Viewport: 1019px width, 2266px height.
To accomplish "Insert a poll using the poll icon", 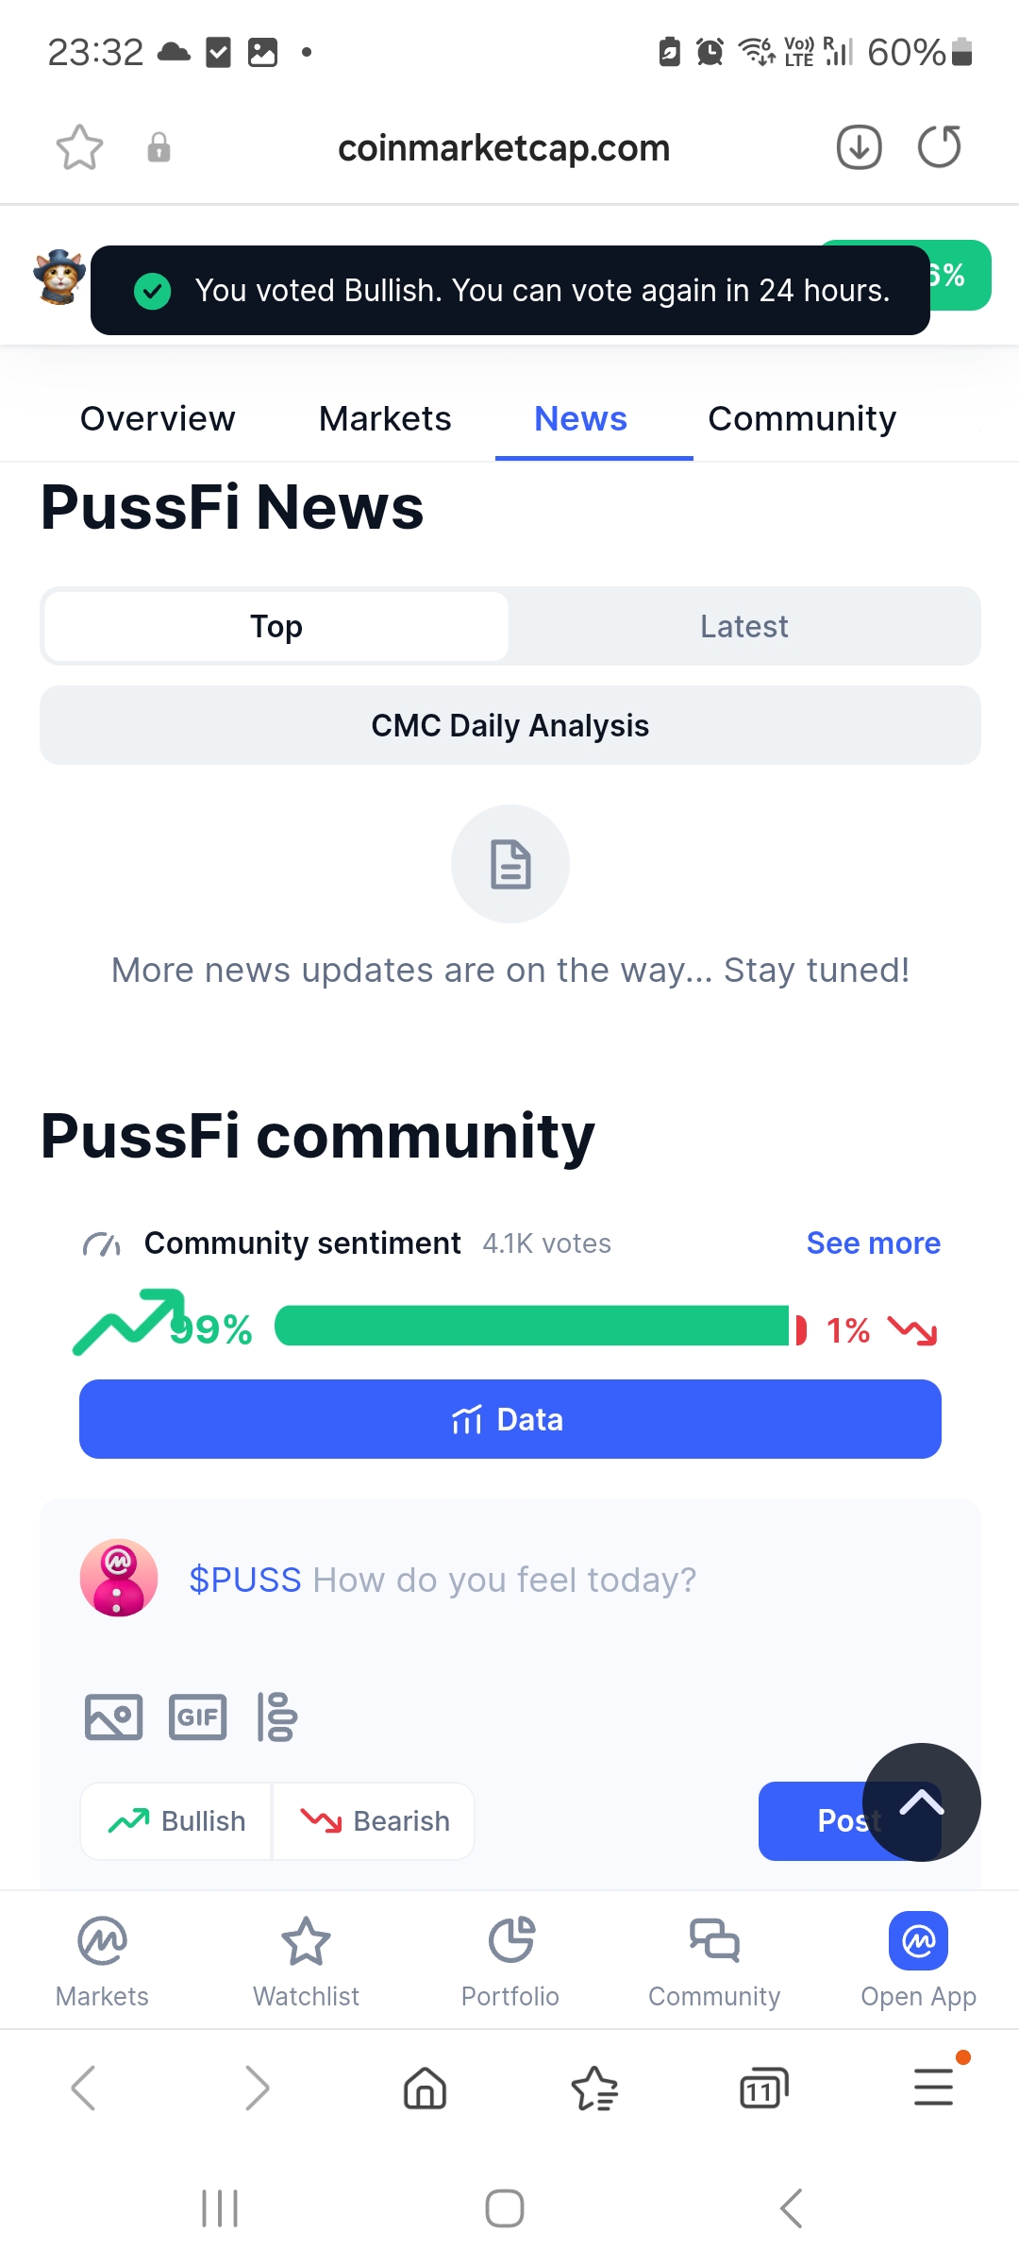I will point(276,1716).
